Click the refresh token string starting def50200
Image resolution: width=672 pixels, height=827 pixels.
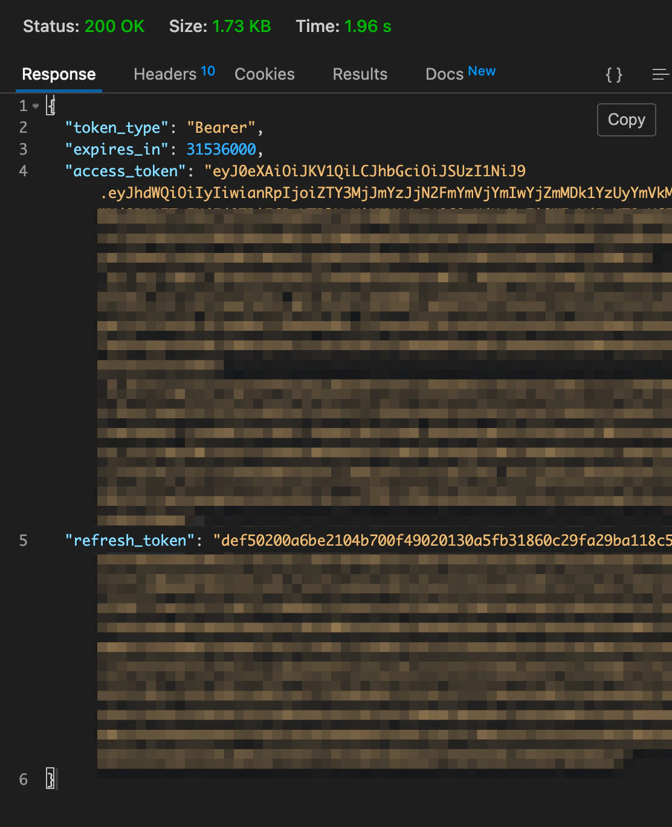click(442, 540)
